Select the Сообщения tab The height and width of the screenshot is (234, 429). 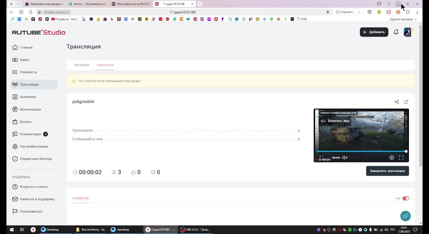[80, 198]
